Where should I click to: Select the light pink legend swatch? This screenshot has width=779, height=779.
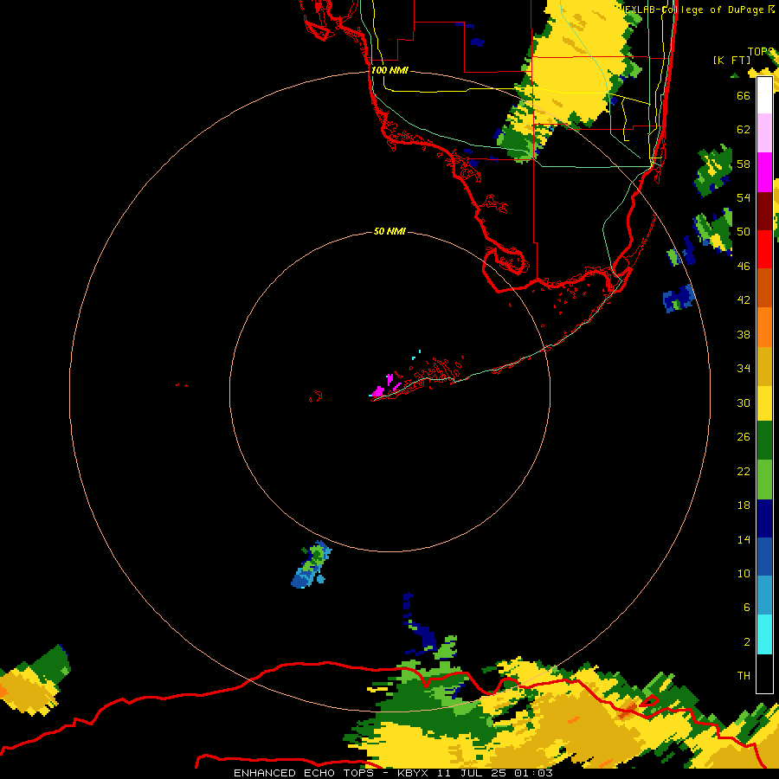(x=764, y=133)
